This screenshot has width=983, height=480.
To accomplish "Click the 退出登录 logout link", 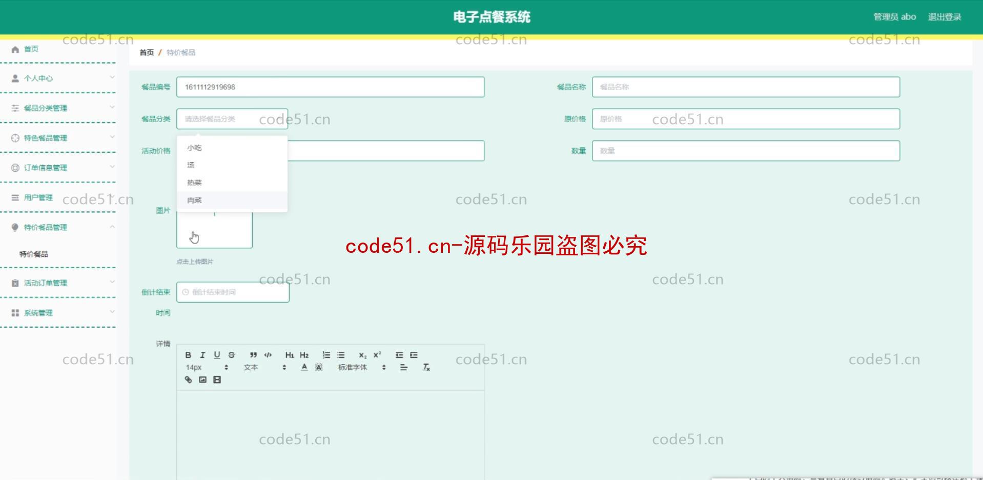I will click(945, 17).
